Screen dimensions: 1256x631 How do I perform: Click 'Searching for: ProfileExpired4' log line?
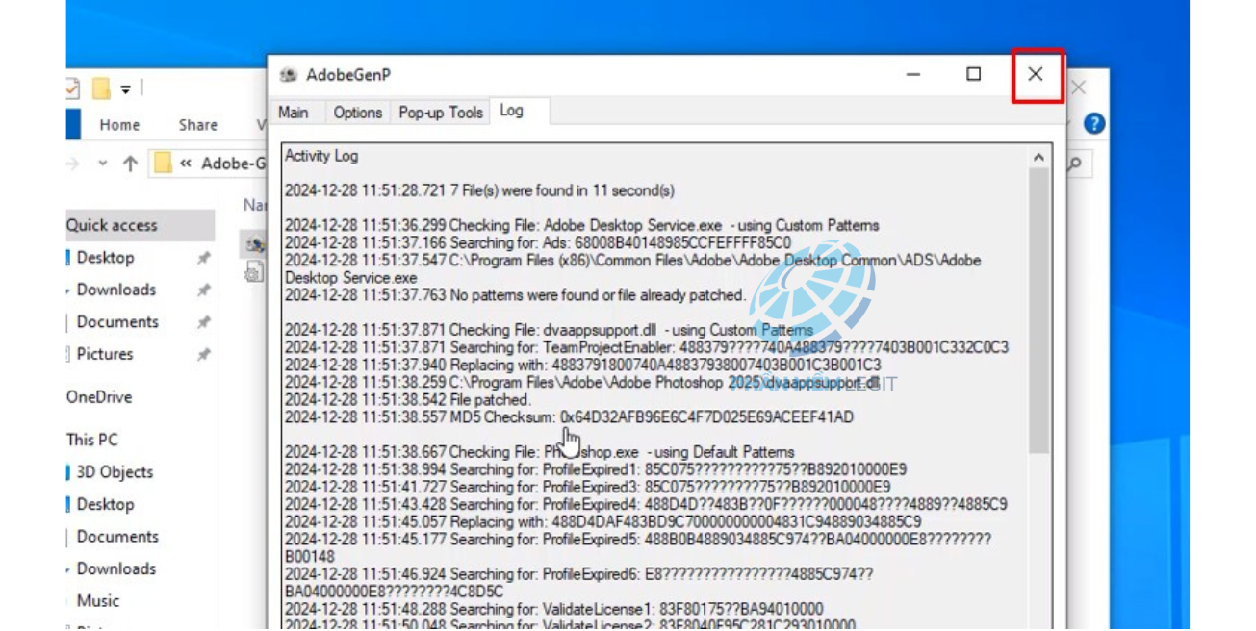[646, 504]
